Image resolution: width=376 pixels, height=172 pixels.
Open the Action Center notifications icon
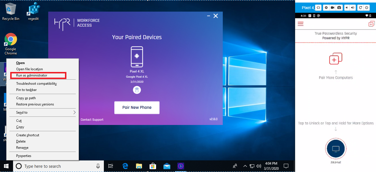click(286, 166)
